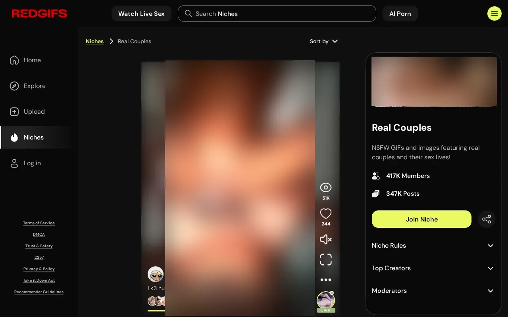Click the yellow video progress bar

coord(156,311)
